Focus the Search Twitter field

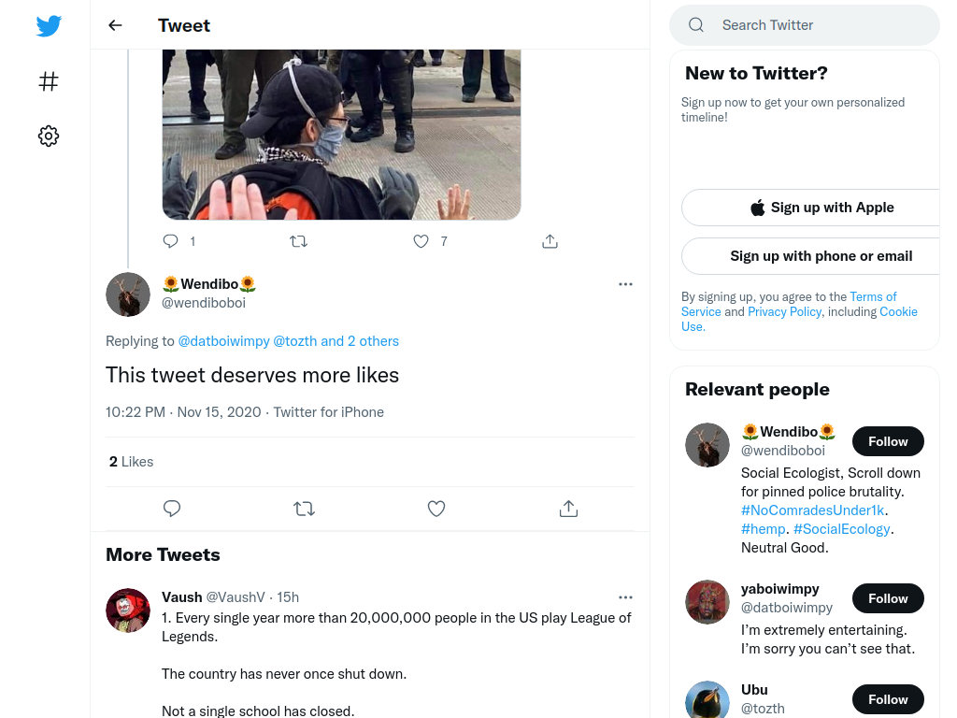[x=805, y=25]
